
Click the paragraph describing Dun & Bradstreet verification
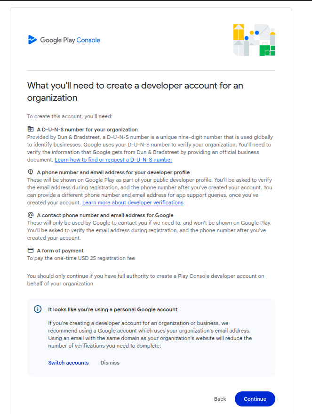point(150,148)
